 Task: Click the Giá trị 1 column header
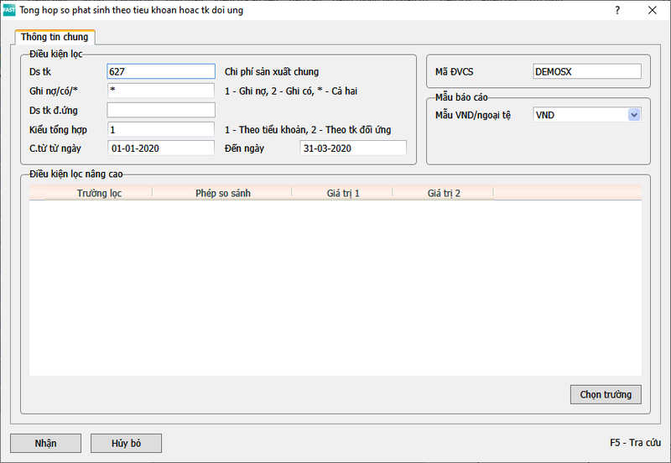click(342, 193)
